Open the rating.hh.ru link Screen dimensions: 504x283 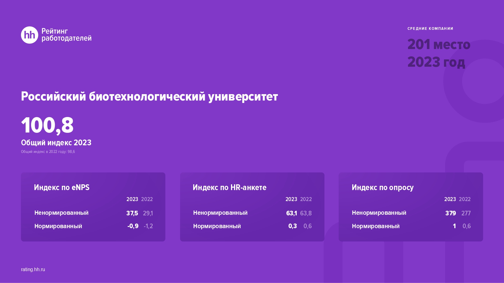33,269
